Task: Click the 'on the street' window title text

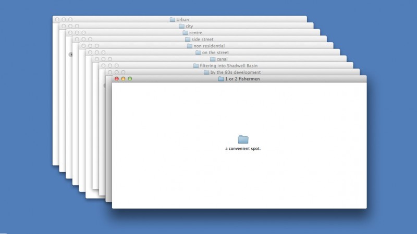Action: coord(215,53)
